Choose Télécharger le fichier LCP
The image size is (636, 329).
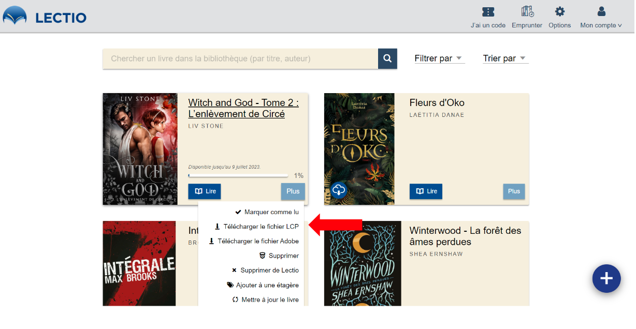pos(257,227)
